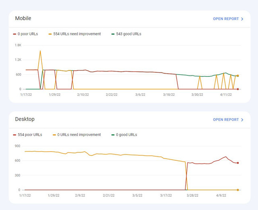Click the Mobile card heading
Image resolution: width=258 pixels, height=210 pixels.
point(23,18)
